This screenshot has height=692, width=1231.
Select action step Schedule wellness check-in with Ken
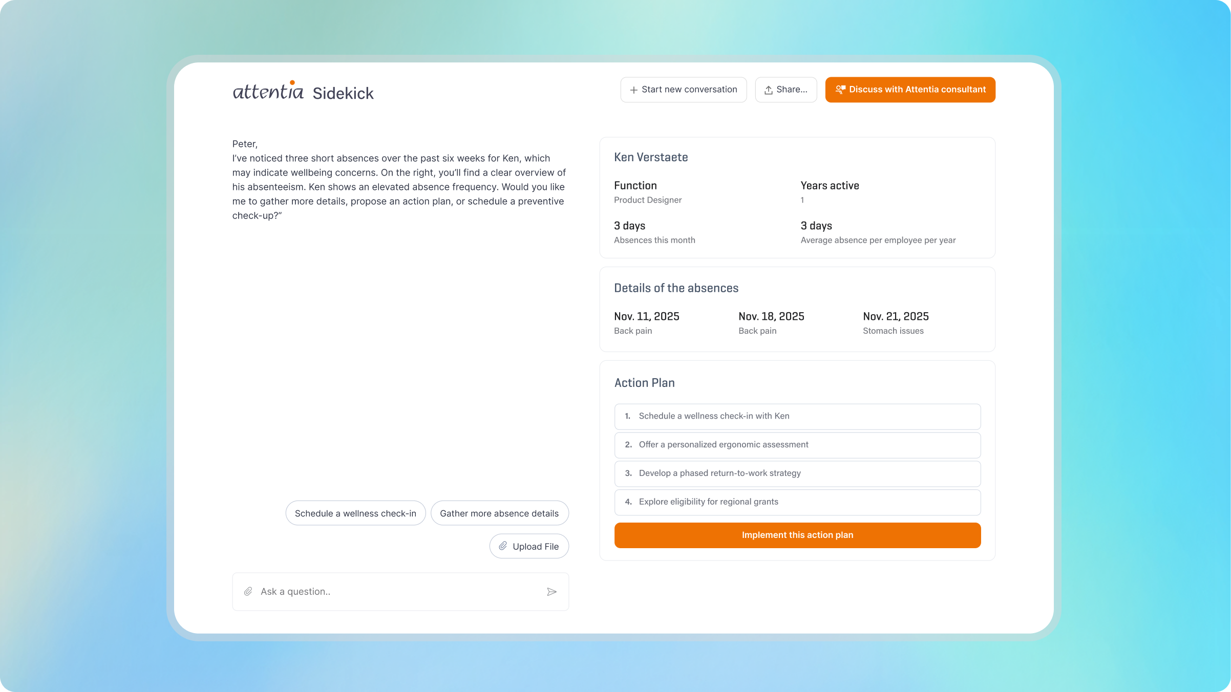click(797, 416)
